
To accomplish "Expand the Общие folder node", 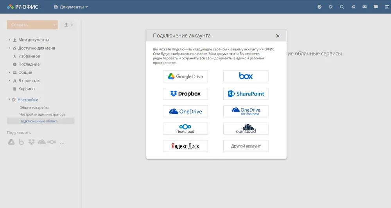I will 9,73.
